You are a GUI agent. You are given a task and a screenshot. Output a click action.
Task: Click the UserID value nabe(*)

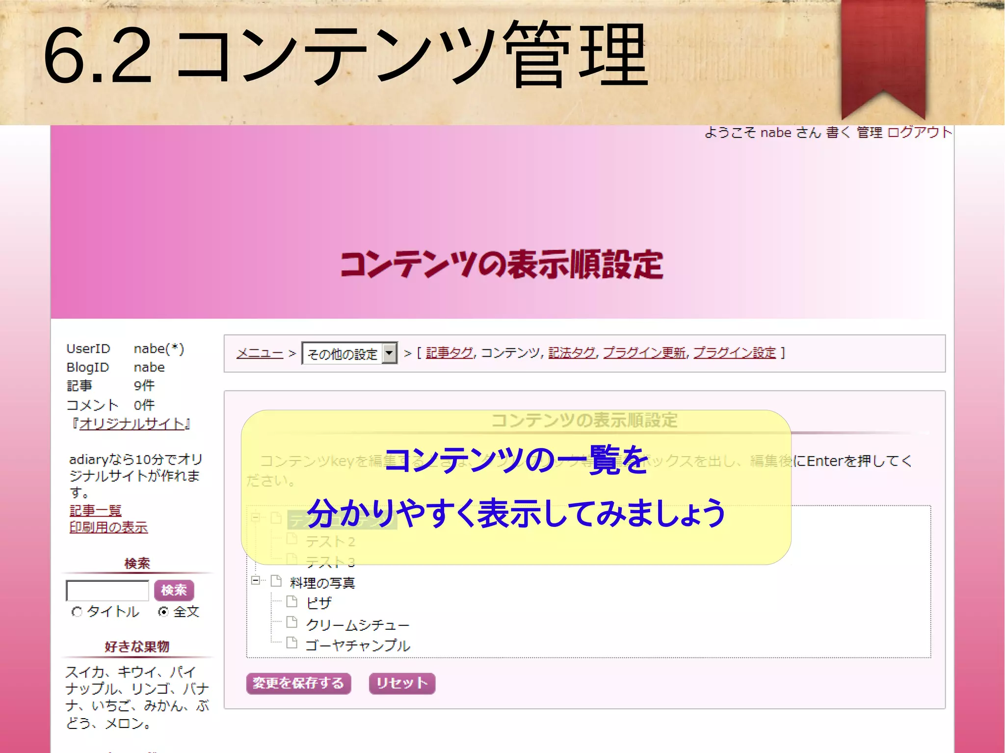(x=159, y=348)
